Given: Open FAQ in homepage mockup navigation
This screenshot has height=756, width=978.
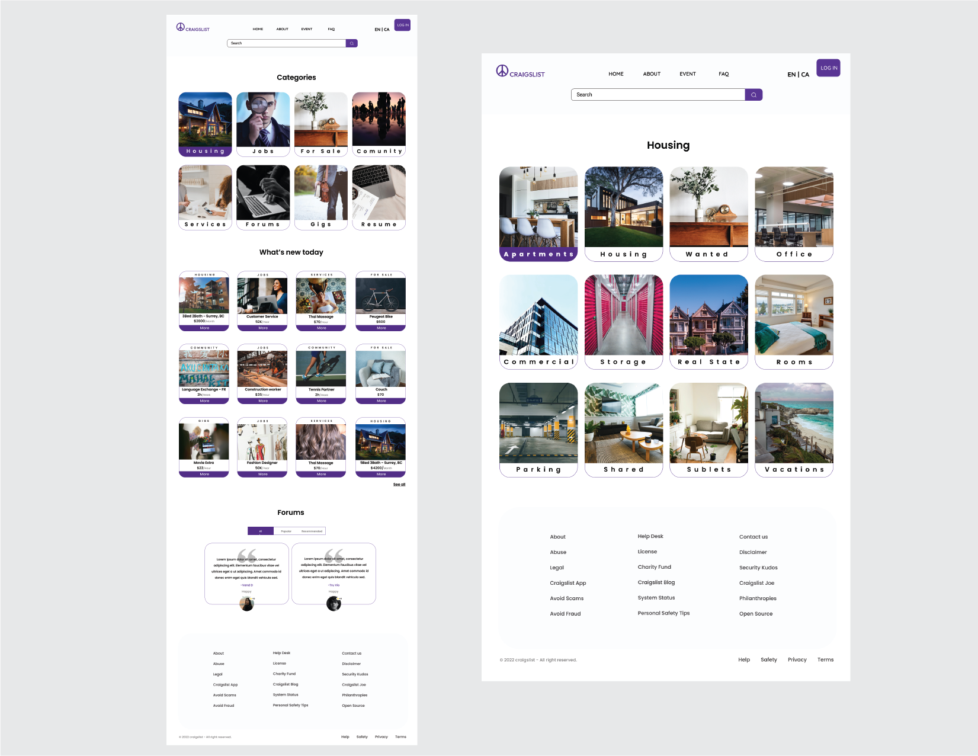Looking at the screenshot, I should pyautogui.click(x=331, y=29).
